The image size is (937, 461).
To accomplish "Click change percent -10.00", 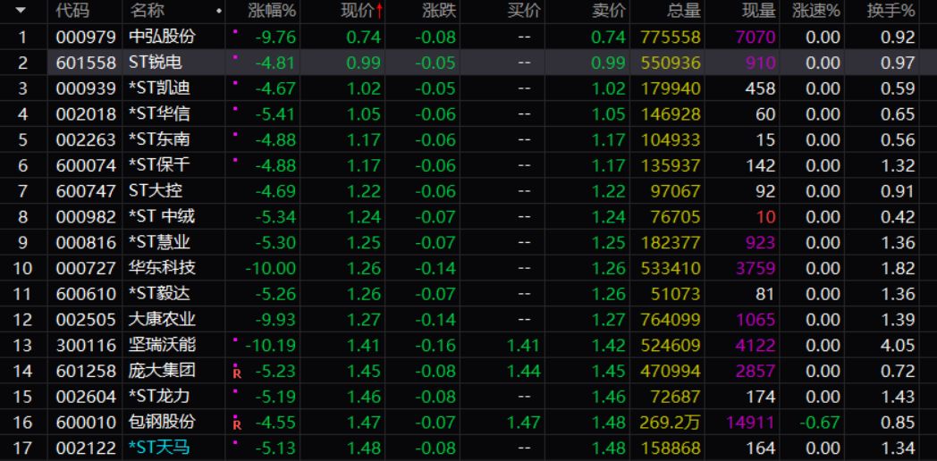I will pos(271,269).
